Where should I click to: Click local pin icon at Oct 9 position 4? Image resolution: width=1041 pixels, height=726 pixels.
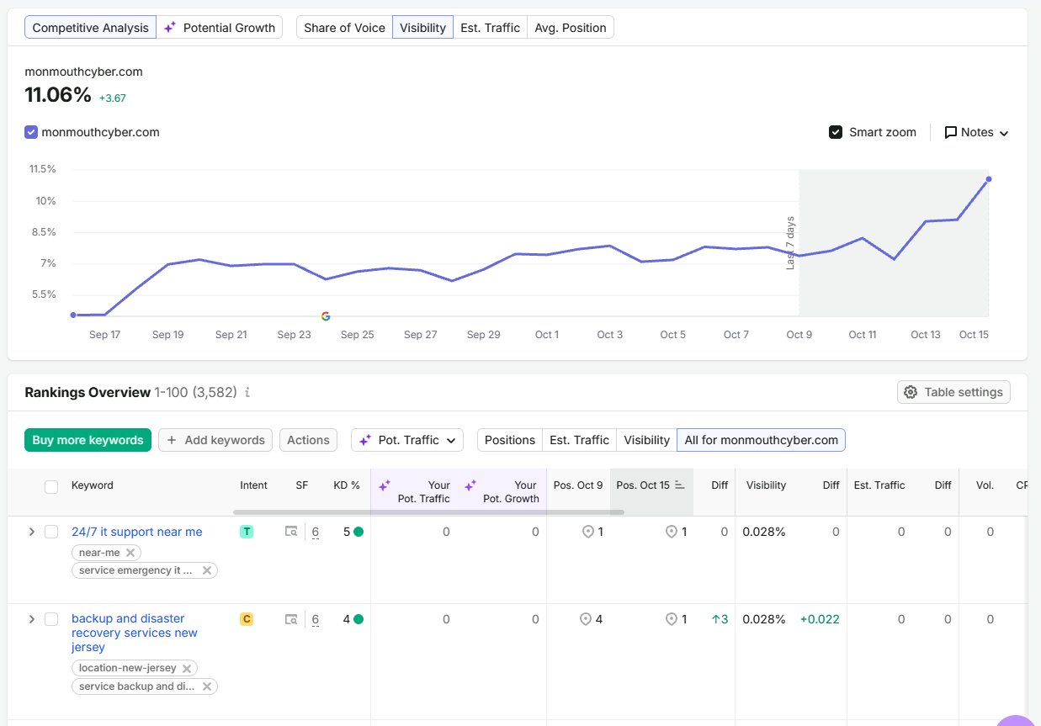[x=586, y=619]
